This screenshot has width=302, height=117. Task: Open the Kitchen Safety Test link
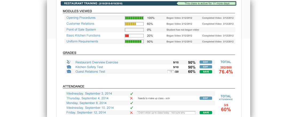89,67
